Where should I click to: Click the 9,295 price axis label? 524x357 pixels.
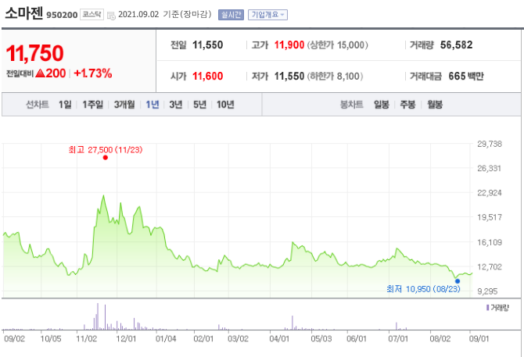(487, 291)
